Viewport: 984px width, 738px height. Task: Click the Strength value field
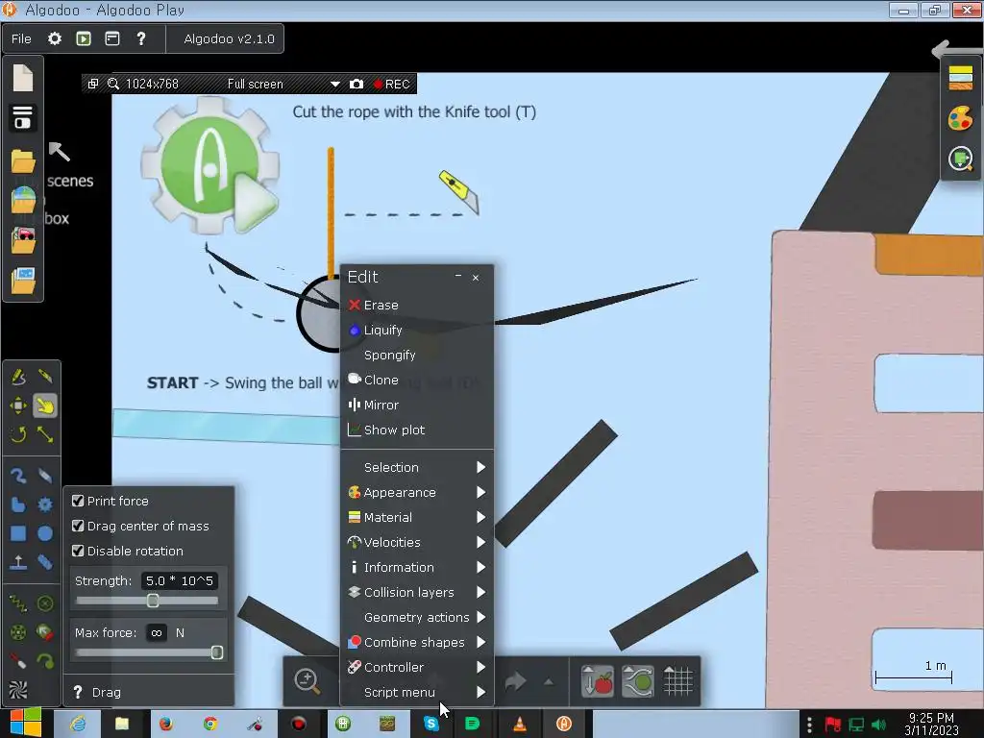pyautogui.click(x=180, y=581)
